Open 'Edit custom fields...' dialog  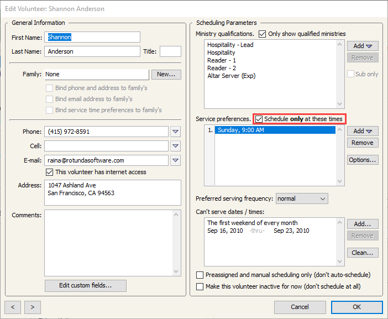click(85, 285)
